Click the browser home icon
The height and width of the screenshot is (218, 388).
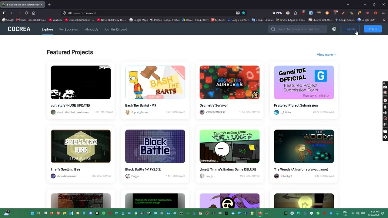click(x=34, y=13)
